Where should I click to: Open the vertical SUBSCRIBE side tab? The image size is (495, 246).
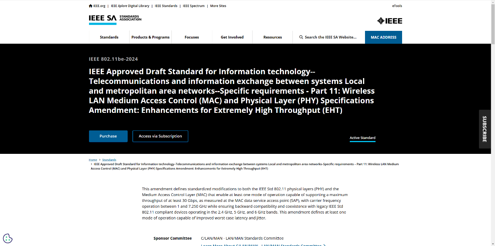485,129
